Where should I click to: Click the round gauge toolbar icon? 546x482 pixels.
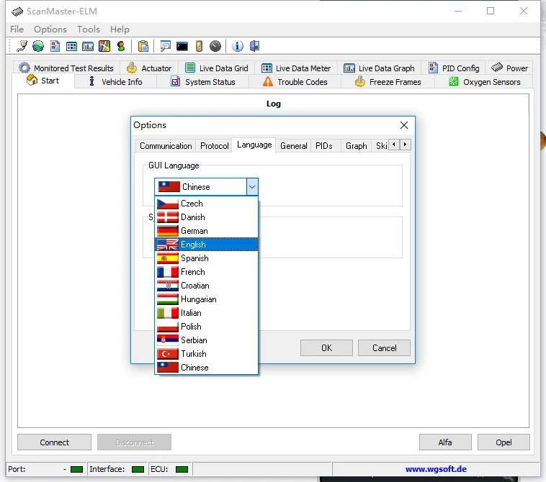(215, 46)
